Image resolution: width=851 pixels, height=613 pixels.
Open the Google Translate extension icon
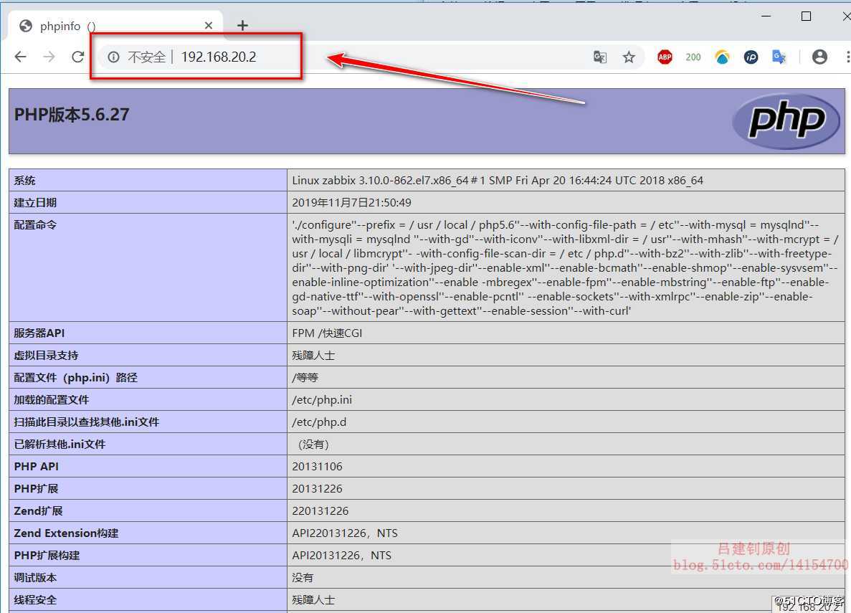pyautogui.click(x=779, y=57)
